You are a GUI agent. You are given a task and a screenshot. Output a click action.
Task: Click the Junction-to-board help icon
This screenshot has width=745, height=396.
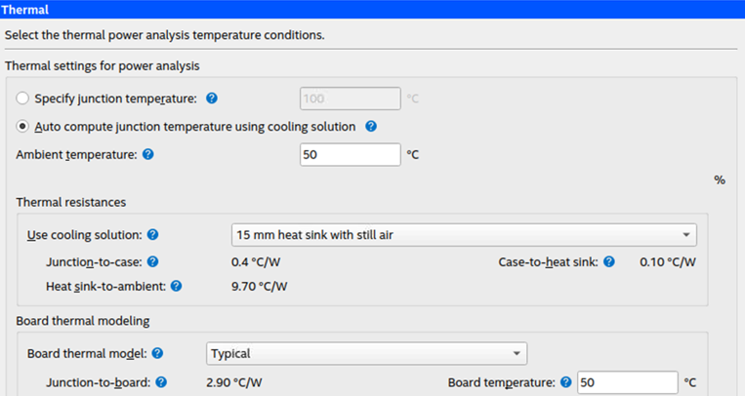161,382
